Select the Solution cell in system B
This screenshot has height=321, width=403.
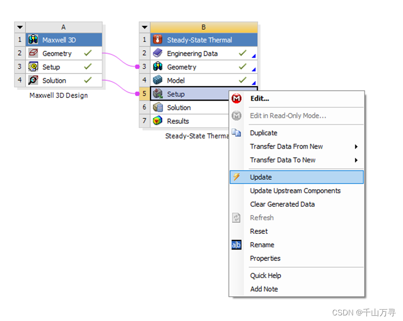click(x=190, y=107)
